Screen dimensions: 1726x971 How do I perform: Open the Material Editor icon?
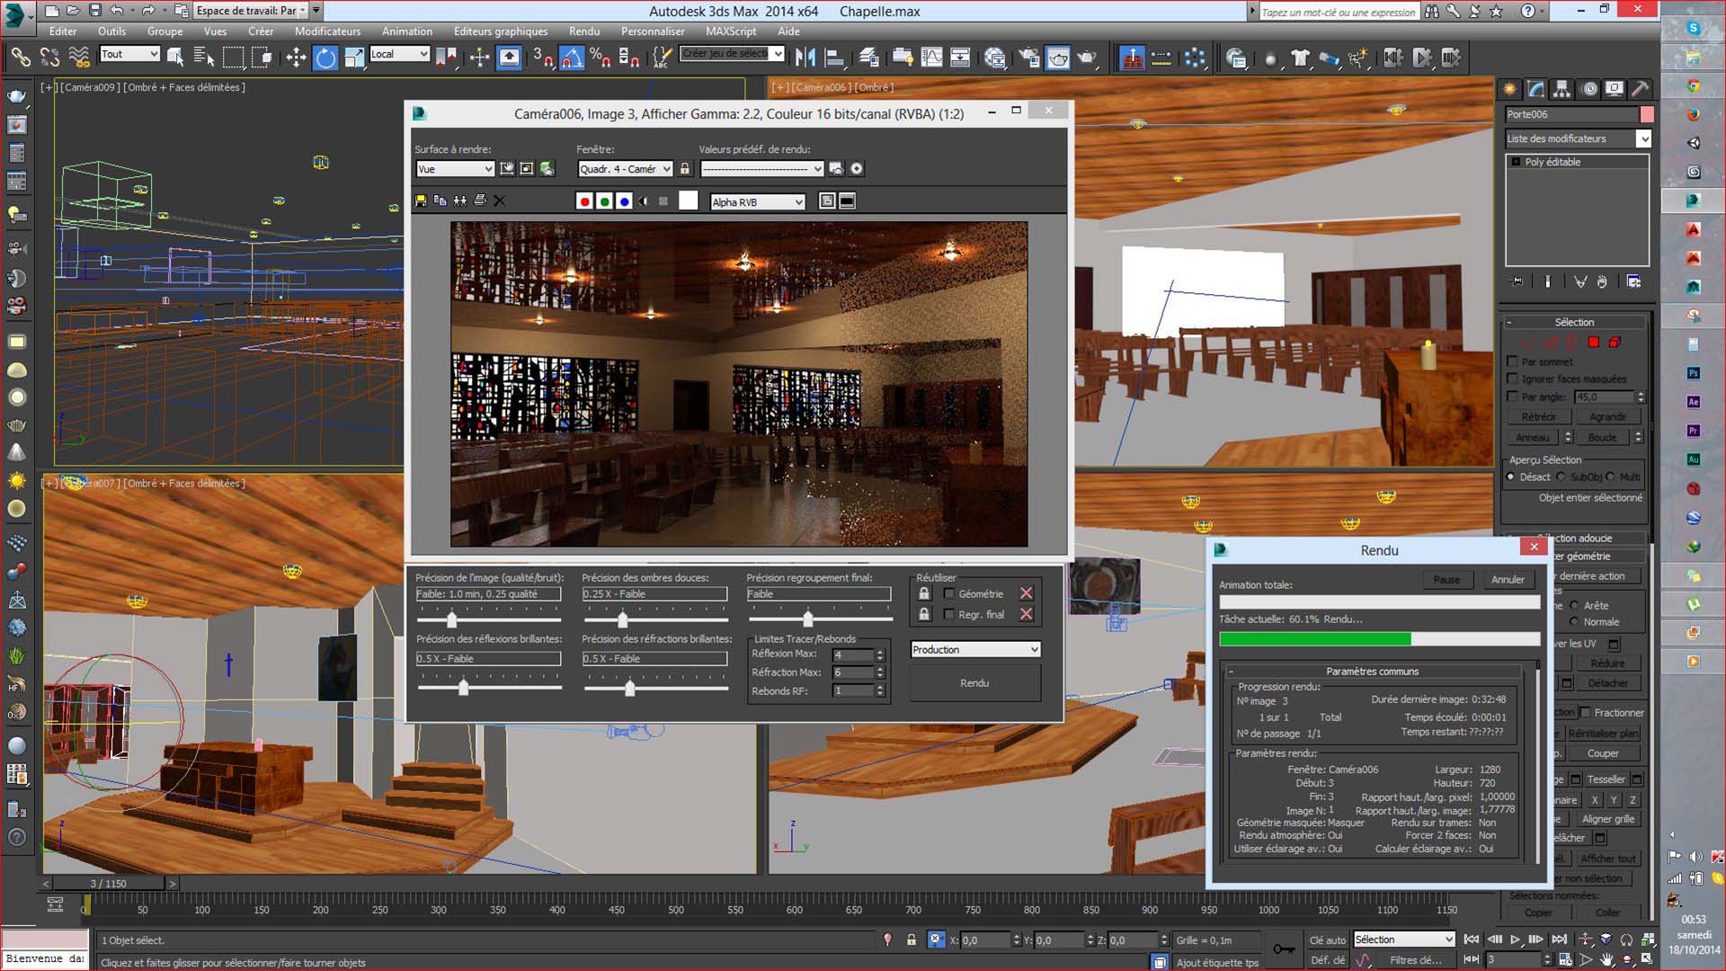click(x=994, y=58)
